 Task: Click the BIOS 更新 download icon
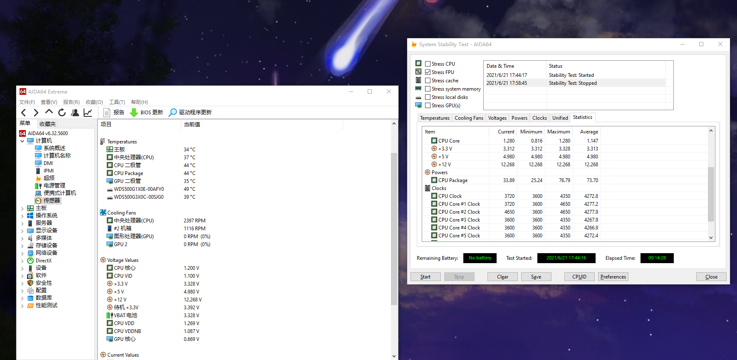point(134,113)
